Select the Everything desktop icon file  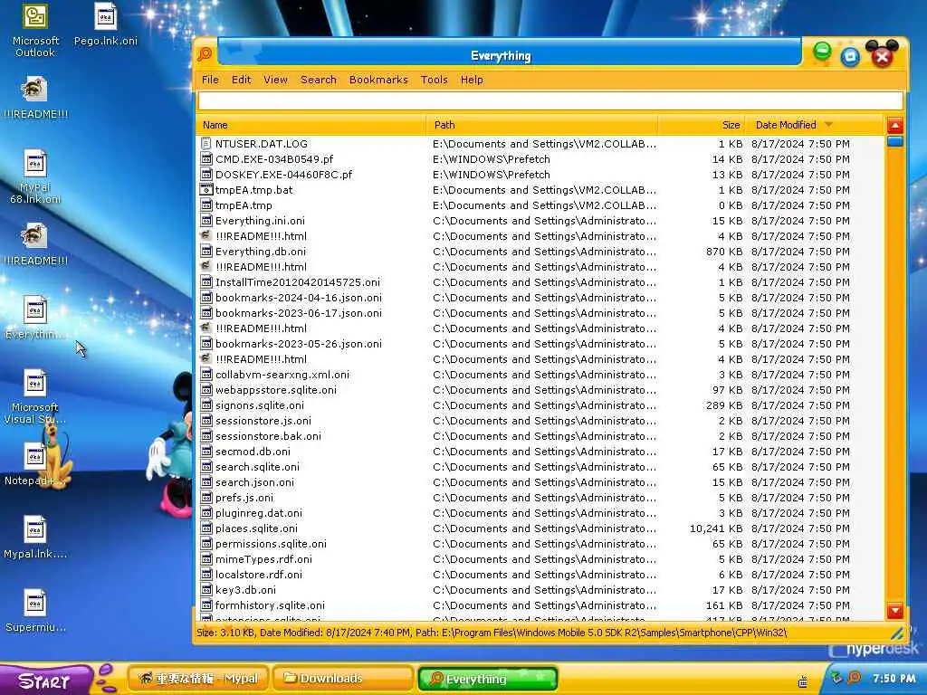35,318
